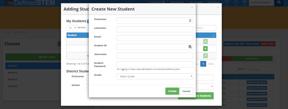Go to page 1 in pagination

(x=203, y=64)
